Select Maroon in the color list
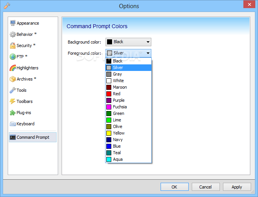Screen dimensions: 258x197 tap(128, 87)
